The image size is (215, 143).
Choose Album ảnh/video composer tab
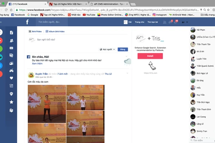55,31
